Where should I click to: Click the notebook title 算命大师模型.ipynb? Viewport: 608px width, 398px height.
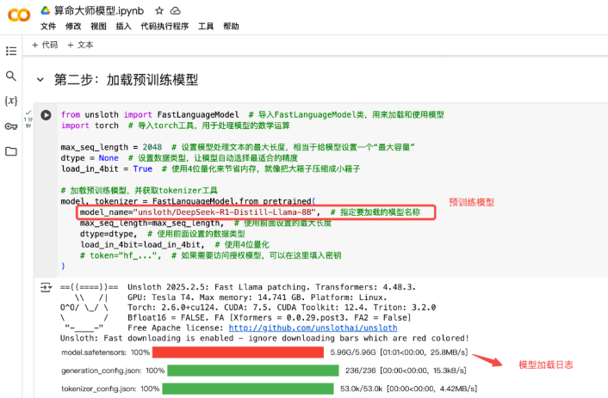[99, 11]
